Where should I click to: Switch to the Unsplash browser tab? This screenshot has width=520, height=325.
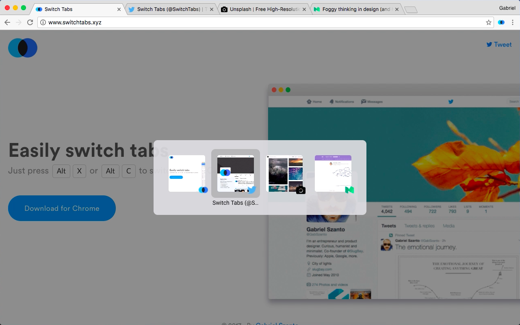pos(263,9)
